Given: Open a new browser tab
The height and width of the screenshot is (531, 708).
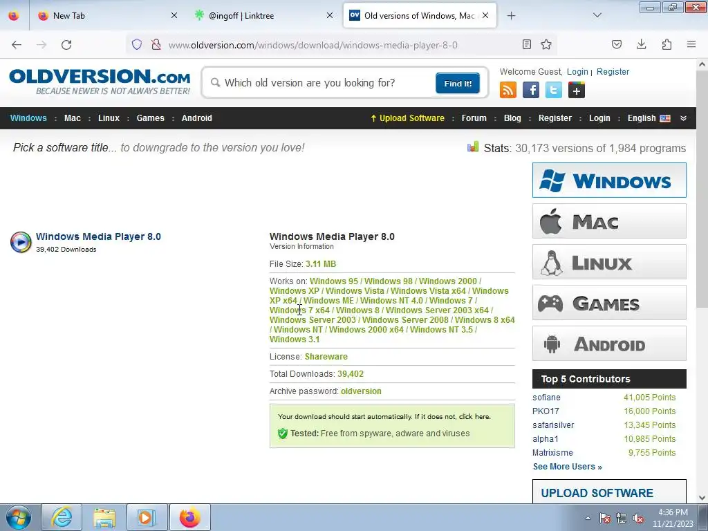Looking at the screenshot, I should (x=511, y=16).
